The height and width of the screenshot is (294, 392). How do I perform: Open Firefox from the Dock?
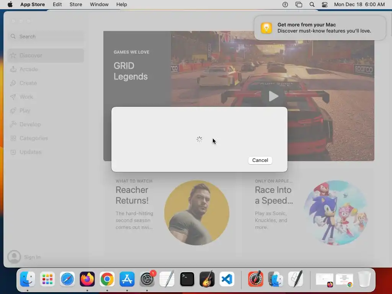(87, 279)
